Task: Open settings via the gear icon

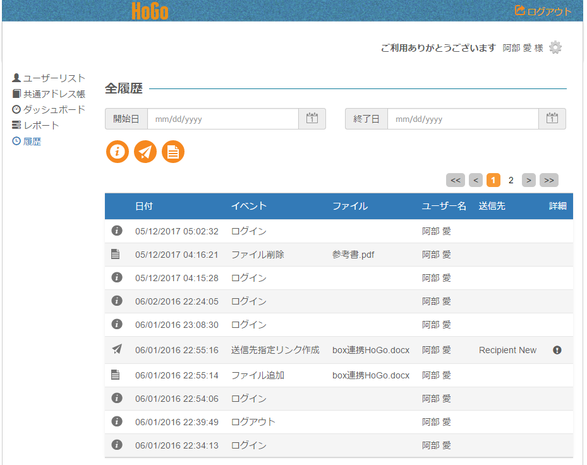Action: (x=555, y=47)
